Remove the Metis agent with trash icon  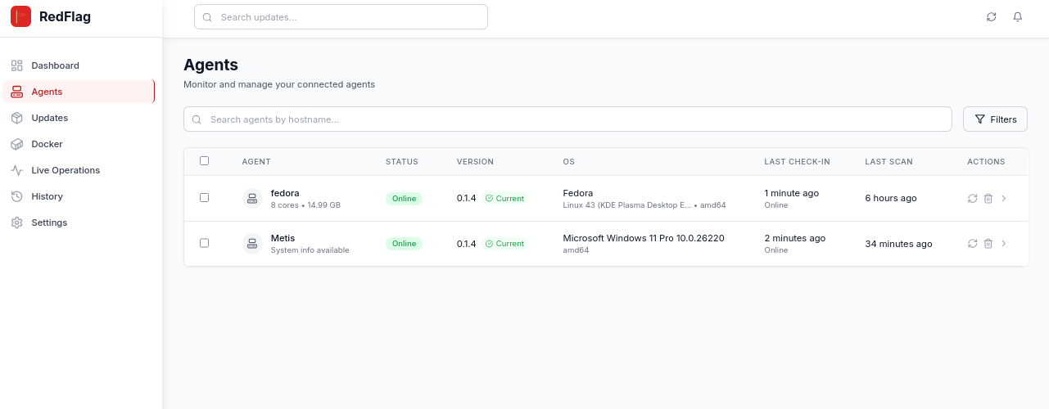(x=988, y=244)
